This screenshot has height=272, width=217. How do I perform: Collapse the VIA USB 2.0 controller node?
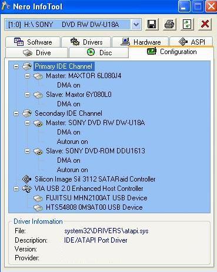click(16, 189)
